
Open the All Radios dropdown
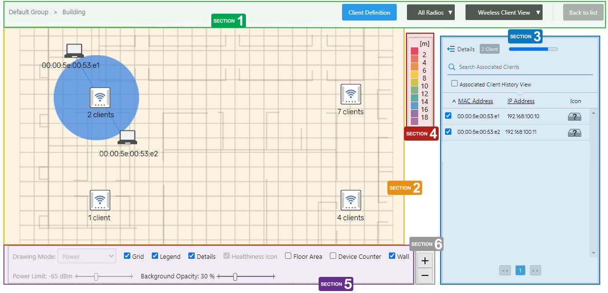coord(430,13)
